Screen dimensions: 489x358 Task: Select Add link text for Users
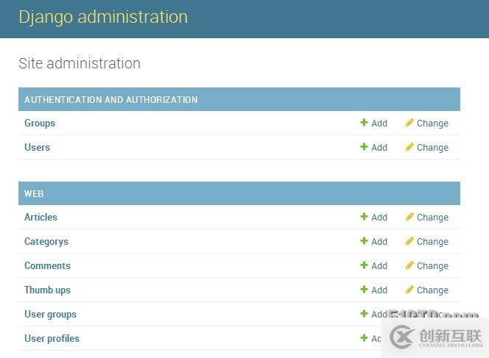[x=379, y=148]
